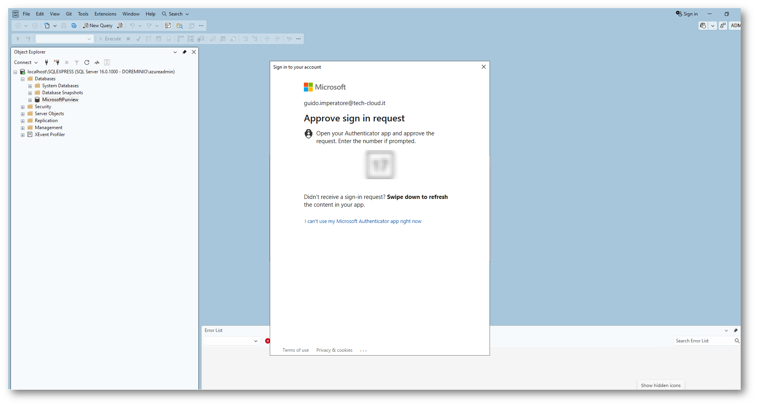Click the Decrease Indent icon

(x=267, y=39)
